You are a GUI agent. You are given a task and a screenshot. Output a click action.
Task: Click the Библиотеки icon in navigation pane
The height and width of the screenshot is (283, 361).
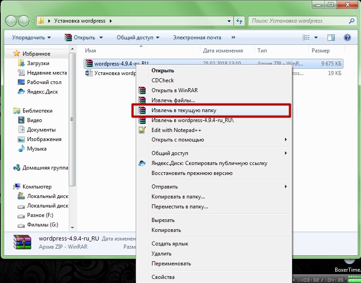17,111
